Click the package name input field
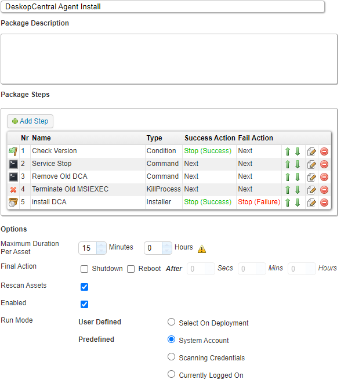Screen dimensions: 348x383 tap(162, 6)
